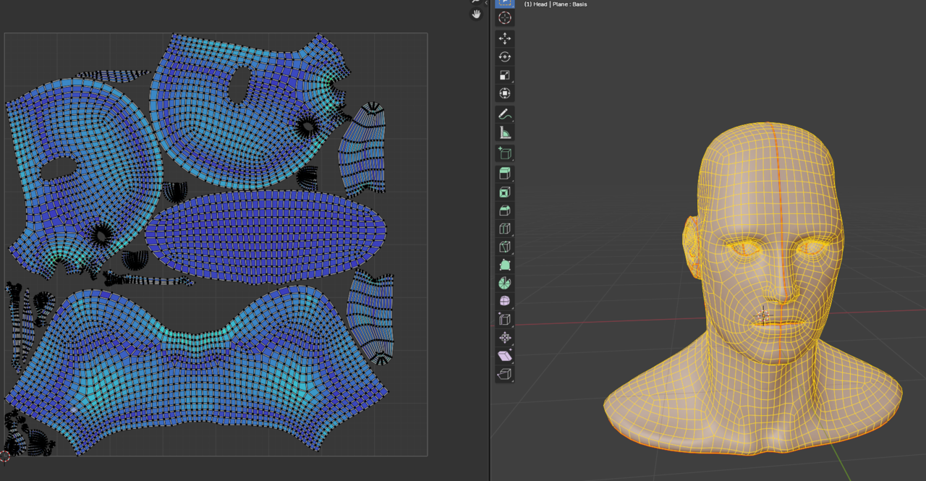Screen dimensions: 926x481
Task: Click the hand pan icon in UV editor
Action: click(476, 14)
